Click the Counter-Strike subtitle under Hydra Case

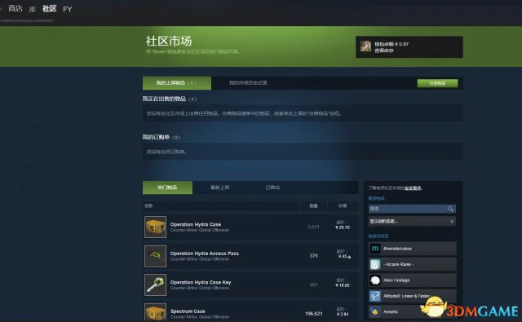tap(199, 230)
